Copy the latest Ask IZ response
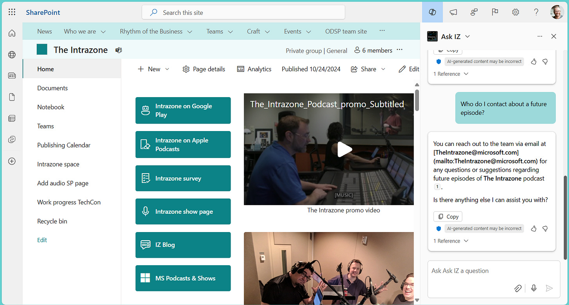 click(x=448, y=216)
